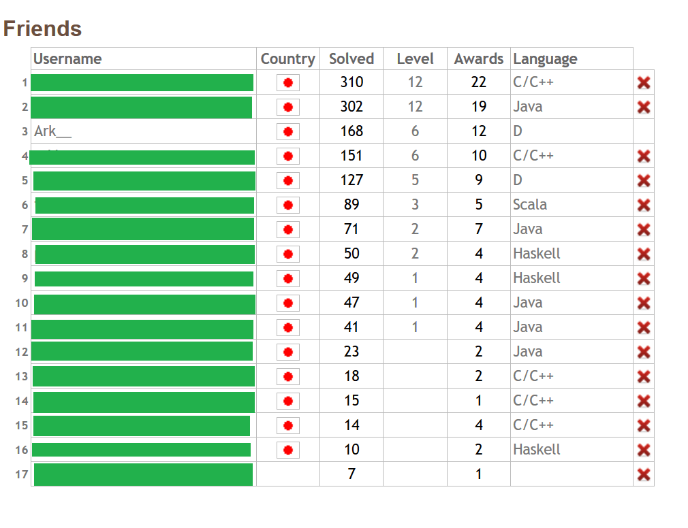Image resolution: width=688 pixels, height=528 pixels.
Task: Select the Haskell cell in row 8
Action: pyautogui.click(x=537, y=254)
